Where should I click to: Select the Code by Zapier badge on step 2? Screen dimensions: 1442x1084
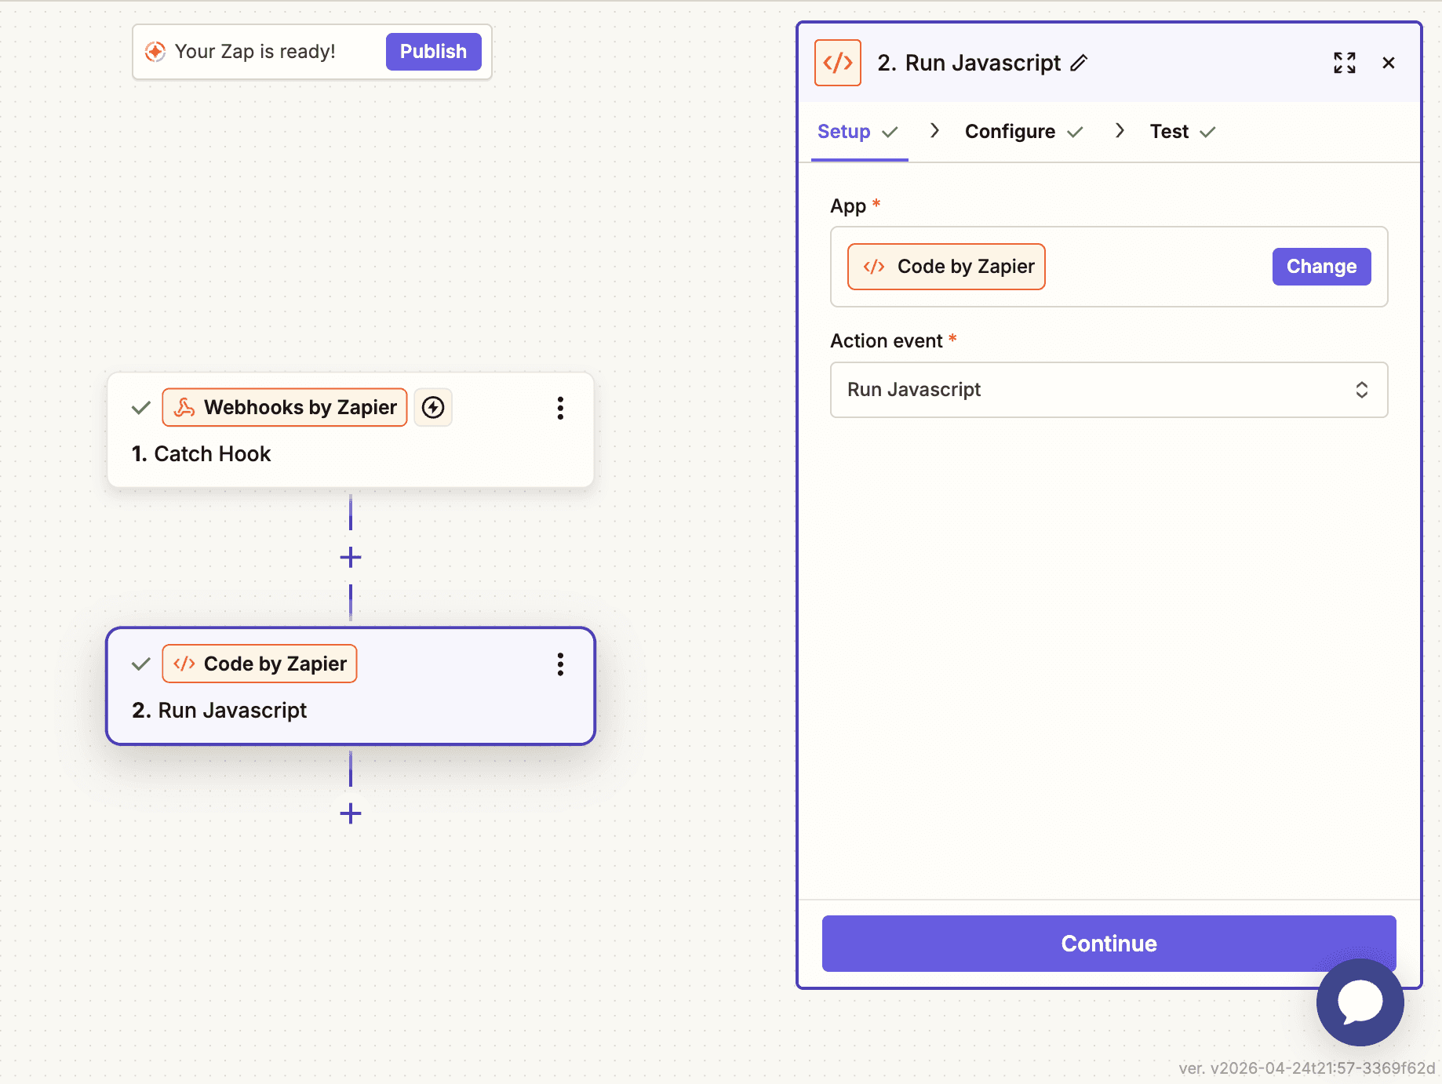259,664
